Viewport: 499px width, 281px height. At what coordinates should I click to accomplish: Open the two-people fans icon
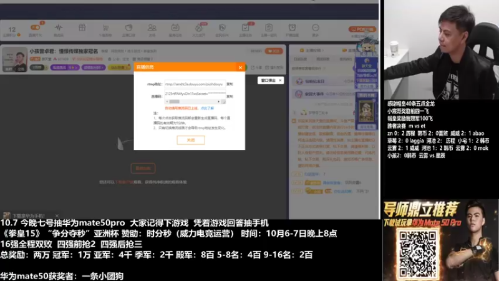pyautogui.click(x=152, y=27)
